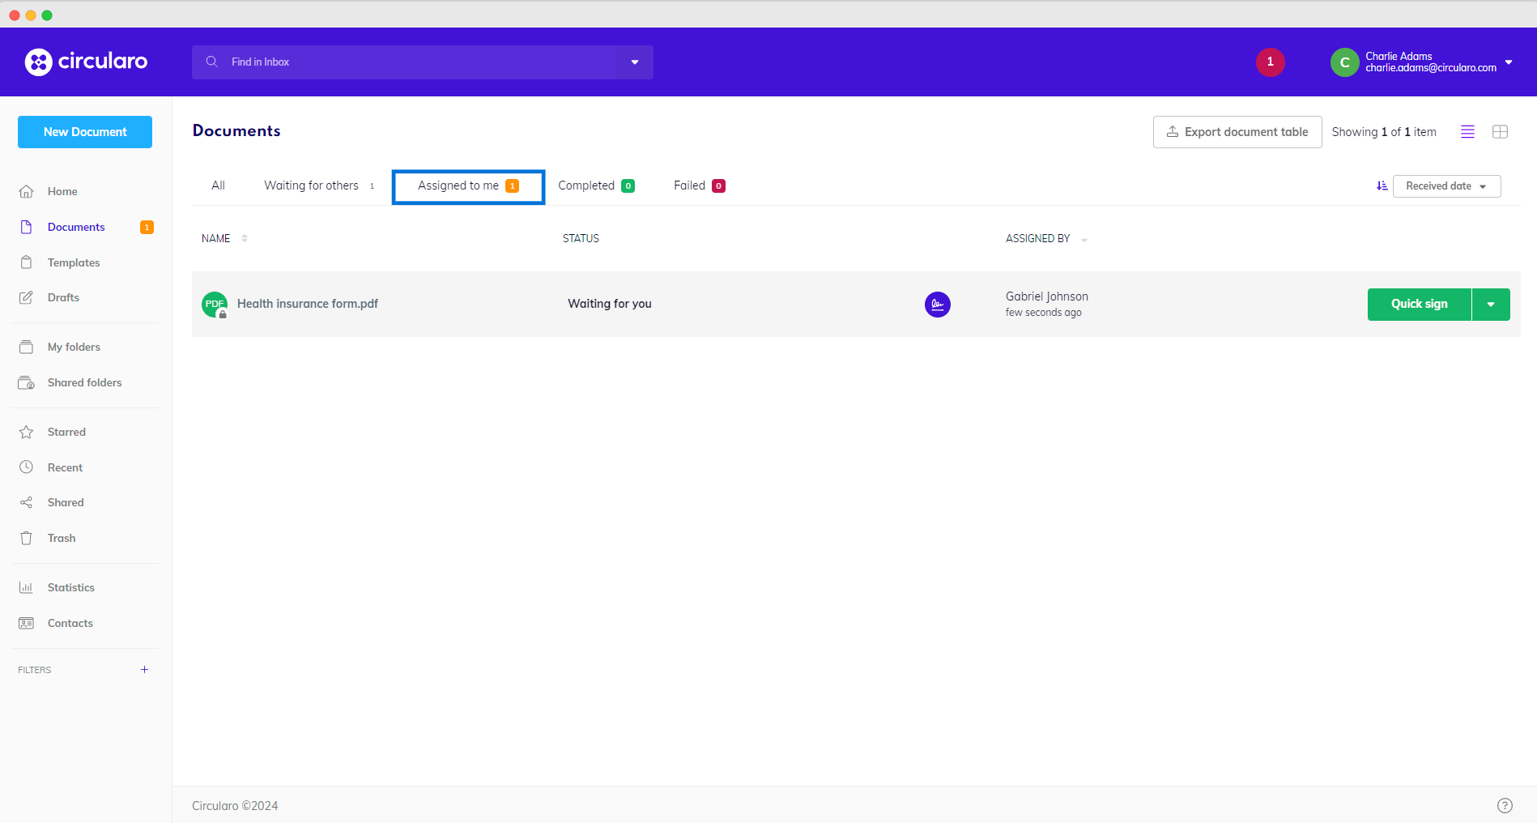Open Statistics from the sidebar
The image size is (1537, 823).
coord(70,587)
